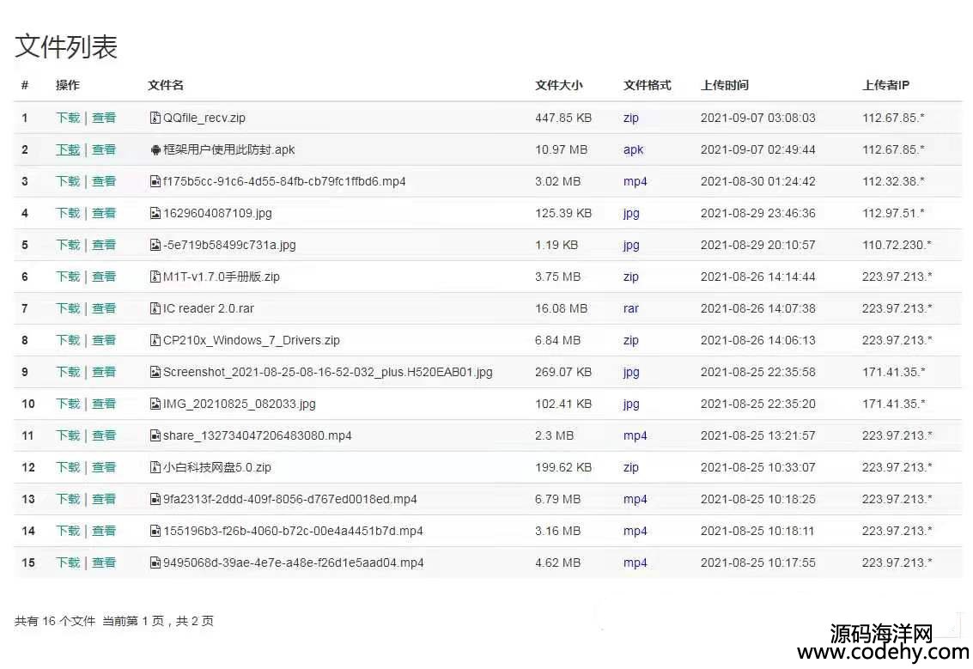
Task: Click the jpg format link in row 9
Action: pos(631,373)
